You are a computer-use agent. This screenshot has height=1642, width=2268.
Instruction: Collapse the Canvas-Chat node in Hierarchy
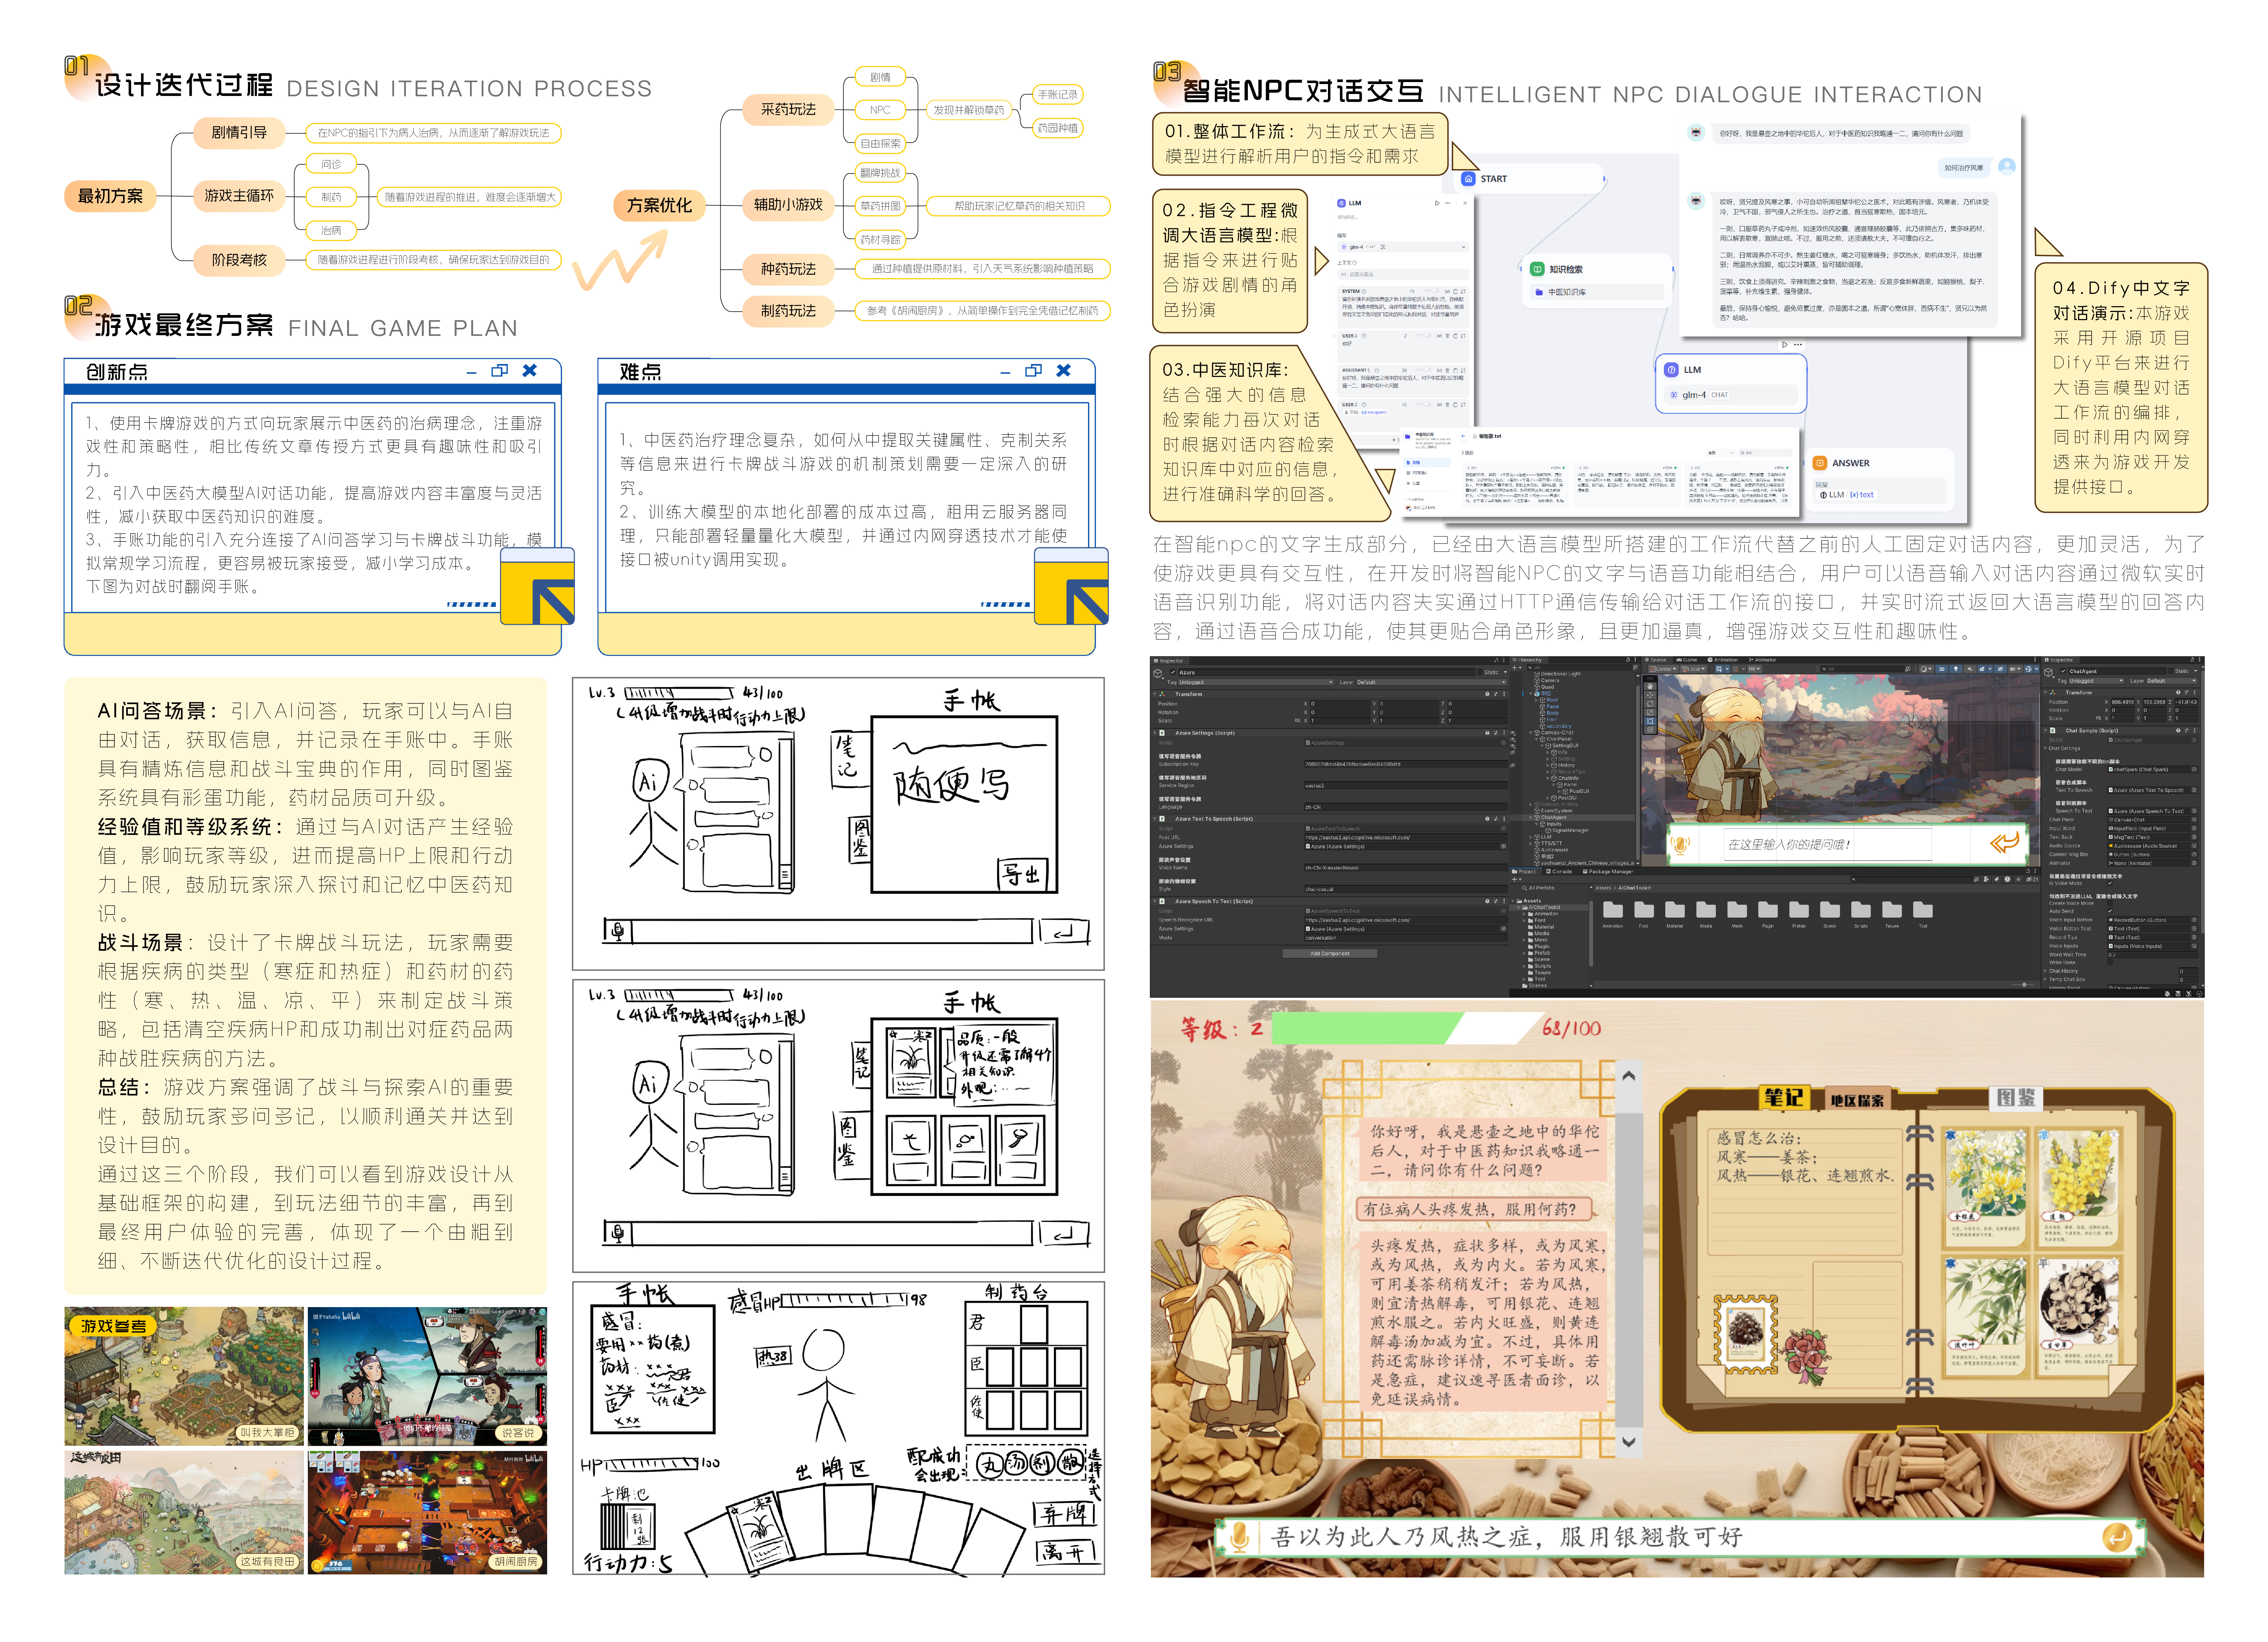(1531, 733)
